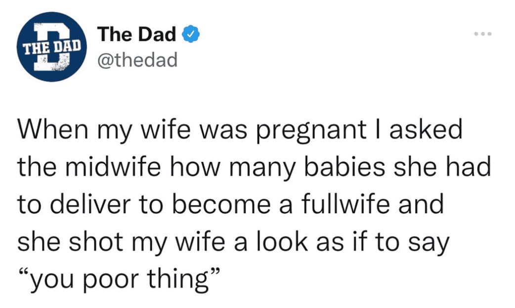Click the circular 'THE DAD' logo image
The height and width of the screenshot is (308, 515).
[x=51, y=47]
